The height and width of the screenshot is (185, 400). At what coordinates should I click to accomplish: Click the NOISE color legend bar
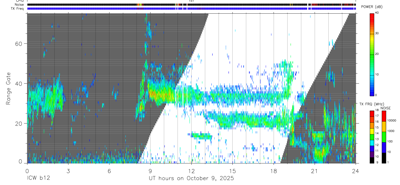(x=384, y=137)
